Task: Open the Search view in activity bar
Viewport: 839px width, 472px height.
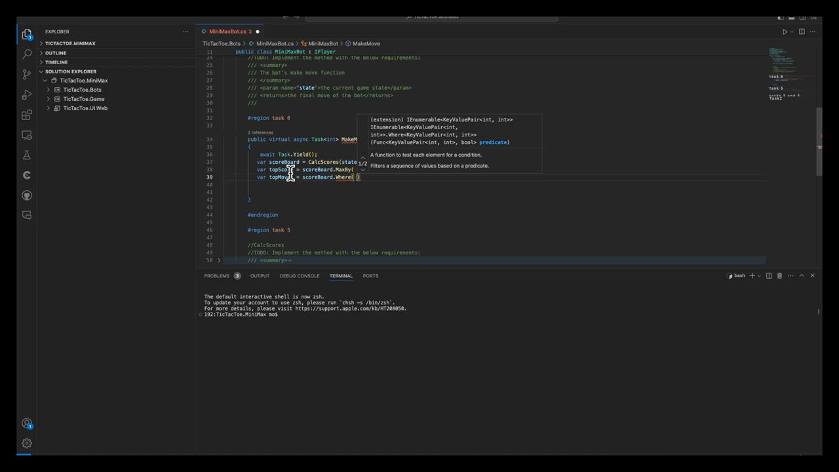Action: 27,54
